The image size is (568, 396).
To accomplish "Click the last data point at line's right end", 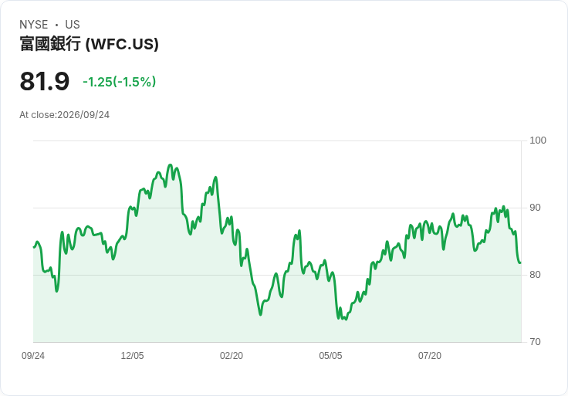I will (x=521, y=262).
